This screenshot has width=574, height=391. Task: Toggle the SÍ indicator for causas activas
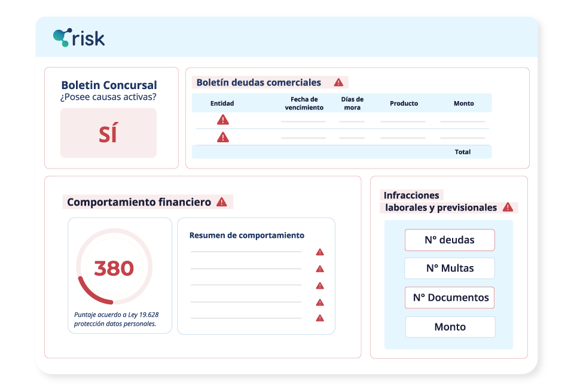coord(108,133)
